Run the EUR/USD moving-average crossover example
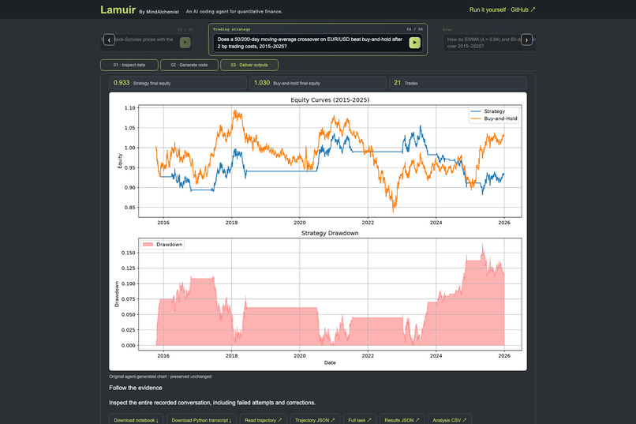The width and height of the screenshot is (636, 424). tap(414, 43)
